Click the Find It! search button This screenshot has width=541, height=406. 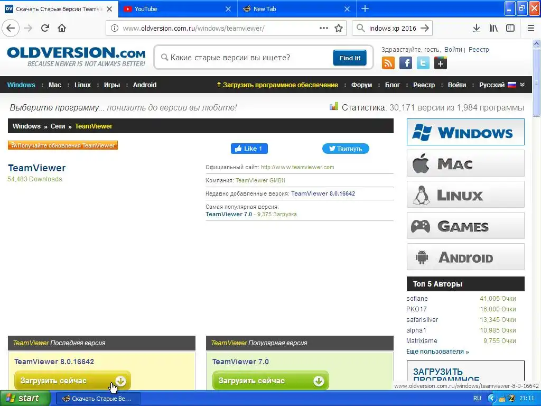(350, 58)
